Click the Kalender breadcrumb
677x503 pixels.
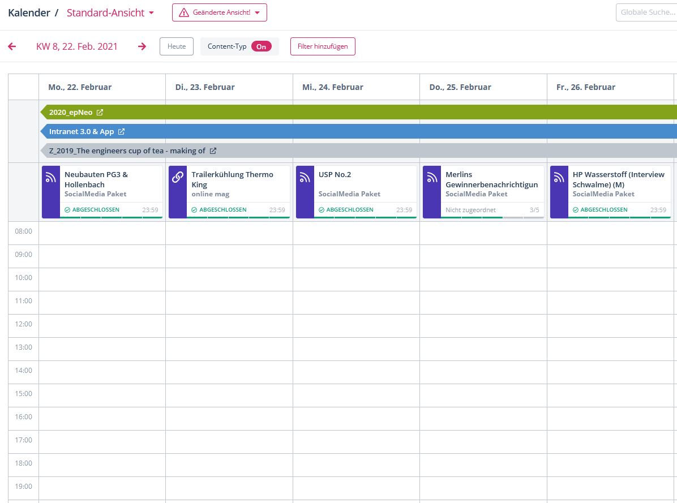28,12
